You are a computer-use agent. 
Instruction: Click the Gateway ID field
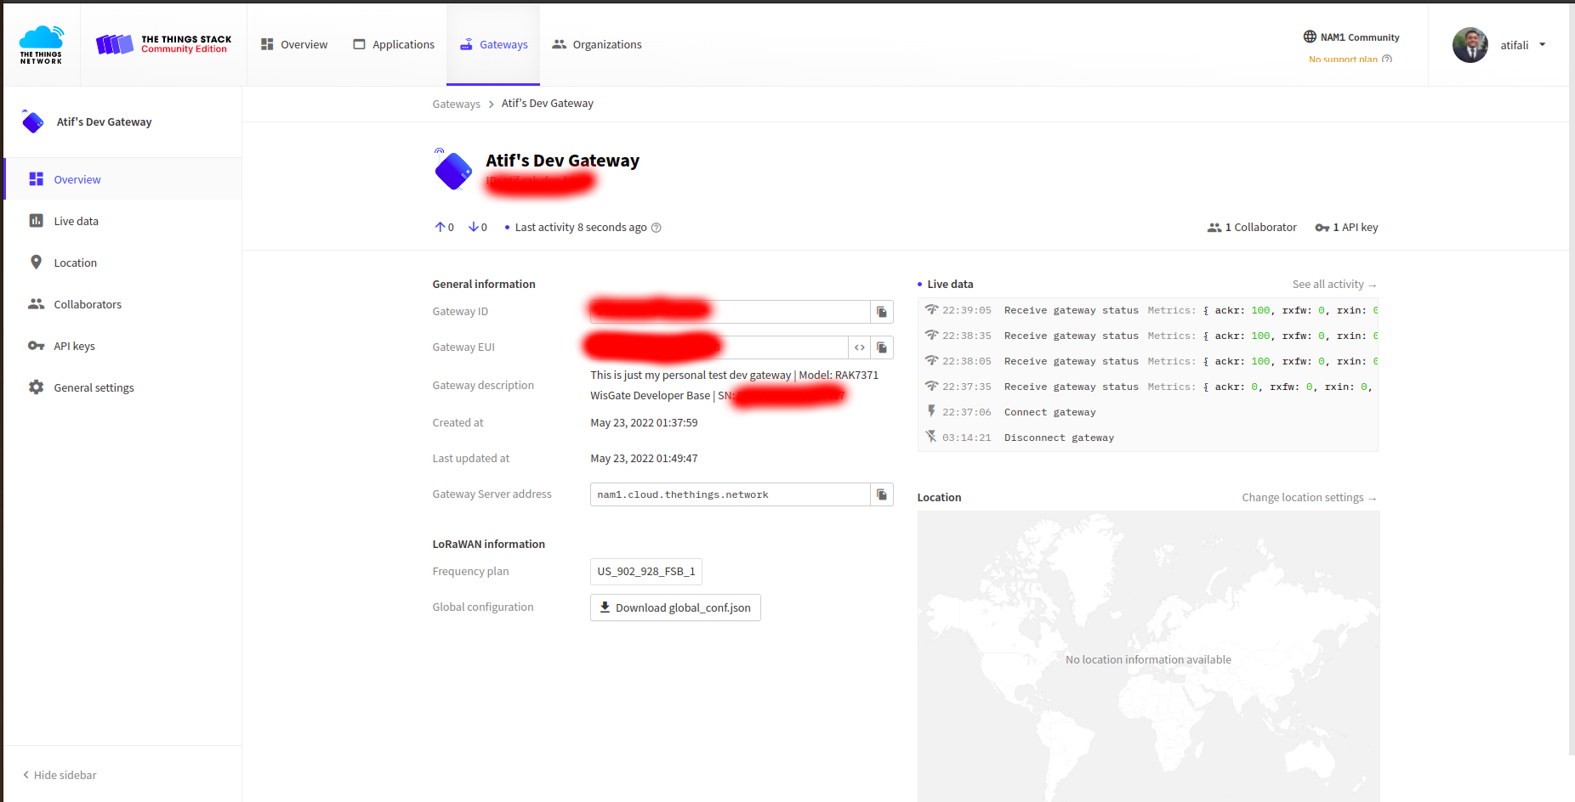pos(731,312)
